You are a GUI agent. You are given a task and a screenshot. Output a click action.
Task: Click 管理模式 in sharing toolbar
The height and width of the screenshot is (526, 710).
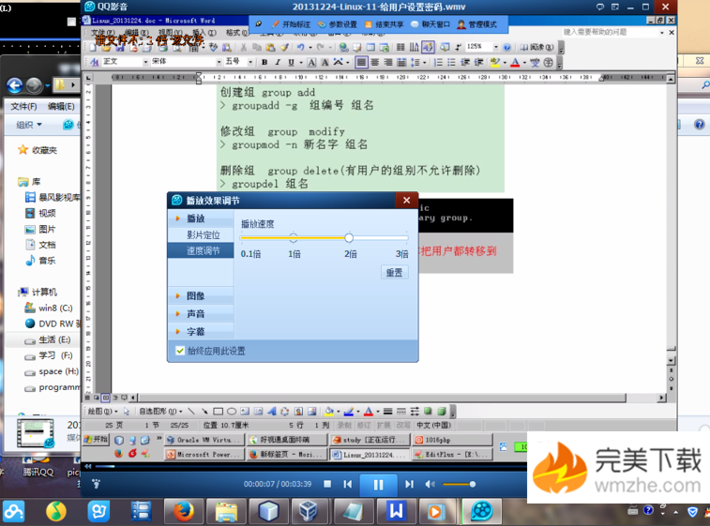(x=476, y=24)
